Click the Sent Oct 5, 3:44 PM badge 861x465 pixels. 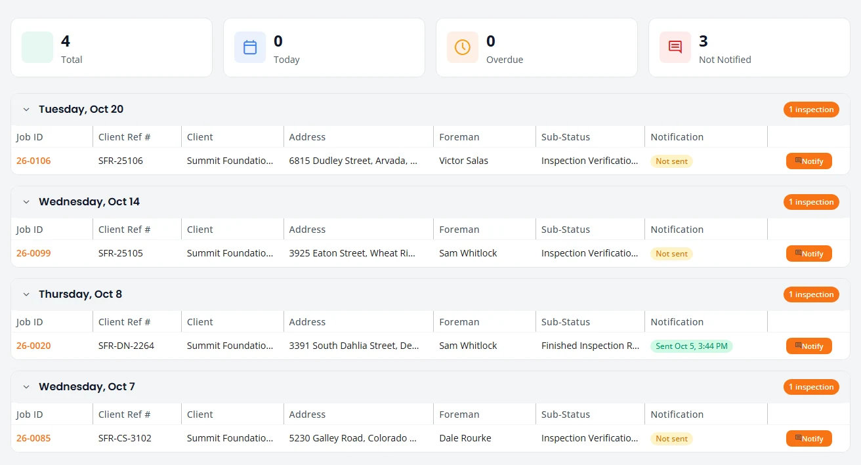pyautogui.click(x=692, y=346)
